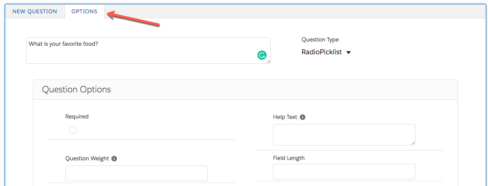488x186 pixels.
Task: Click the Question Options section header
Action: click(76, 89)
